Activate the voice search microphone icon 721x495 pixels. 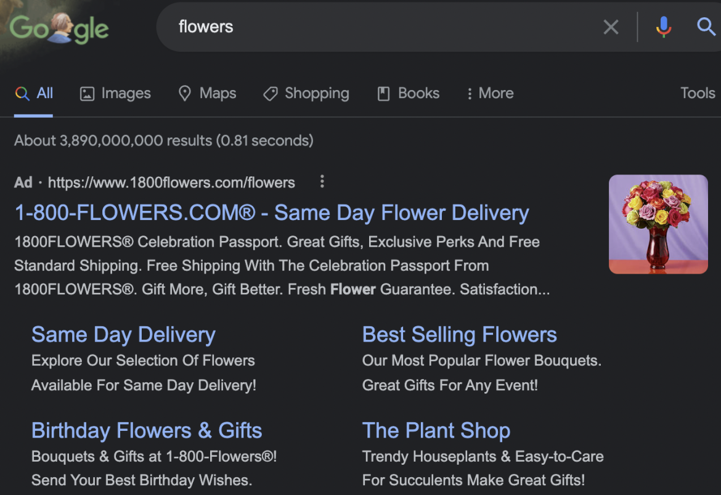(663, 27)
